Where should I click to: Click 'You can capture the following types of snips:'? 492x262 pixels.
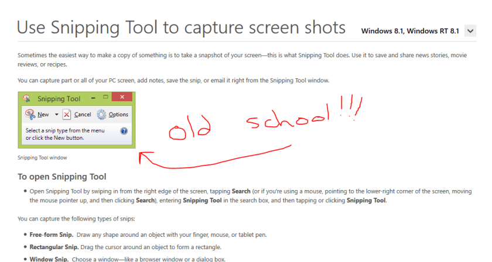(x=76, y=219)
